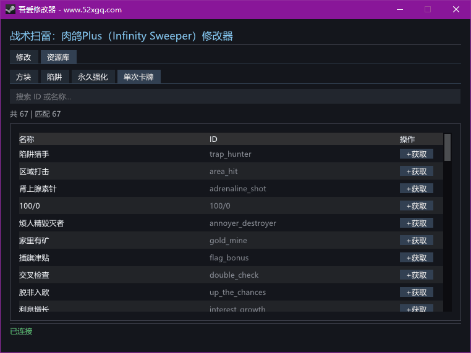
Task: Select the 肾上腺素针 row name
Action: [x=38, y=189]
